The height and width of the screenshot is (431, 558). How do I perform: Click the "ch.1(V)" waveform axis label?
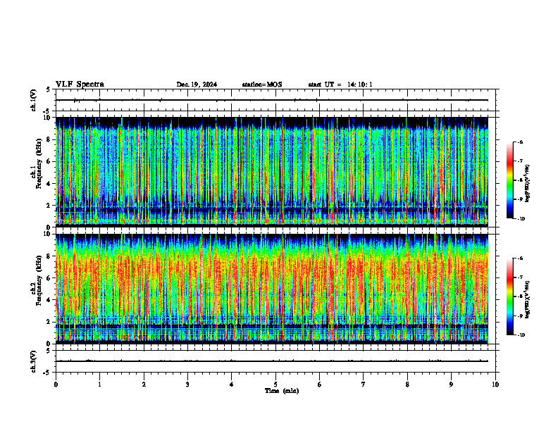tap(34, 100)
